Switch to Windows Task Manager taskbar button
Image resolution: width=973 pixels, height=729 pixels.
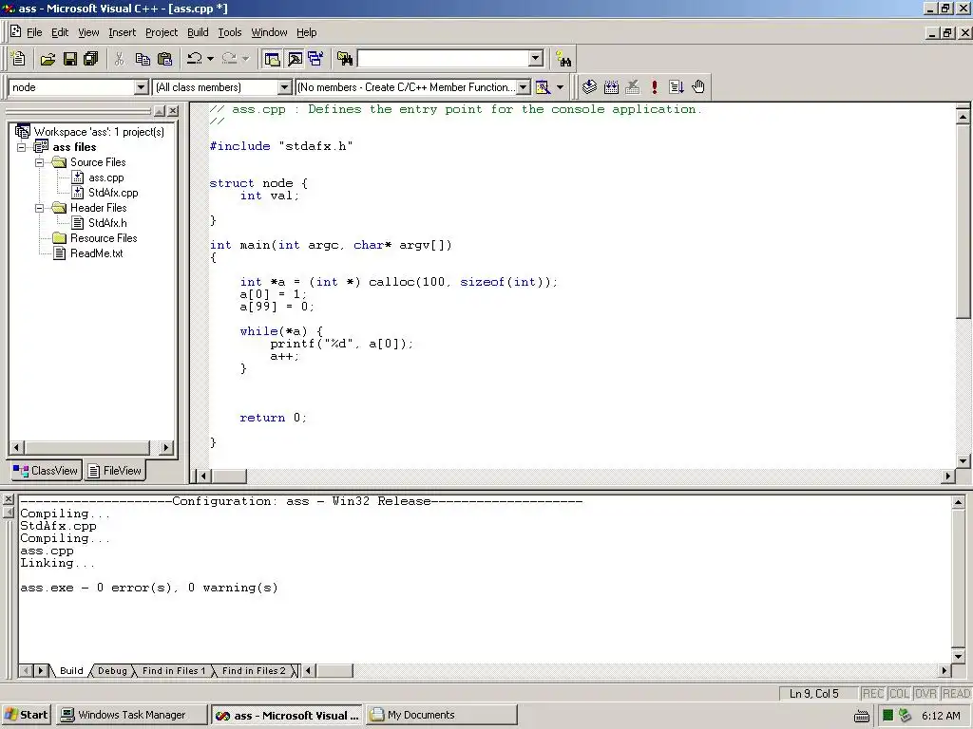tap(131, 715)
